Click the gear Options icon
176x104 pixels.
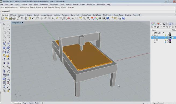(115, 18)
